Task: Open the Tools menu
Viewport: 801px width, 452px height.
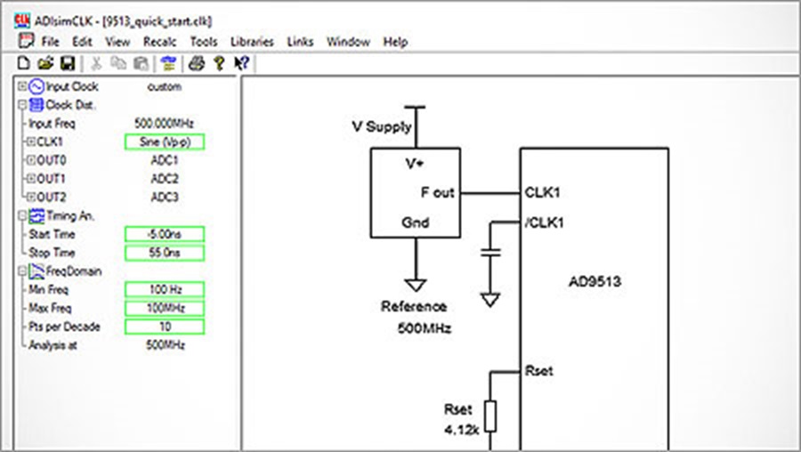Action: [203, 42]
